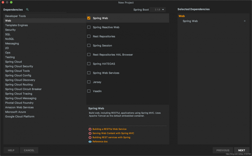Click the guide icon beside Building a RESTful Web Service
The width and height of the screenshot is (252, 156).
coord(90,129)
